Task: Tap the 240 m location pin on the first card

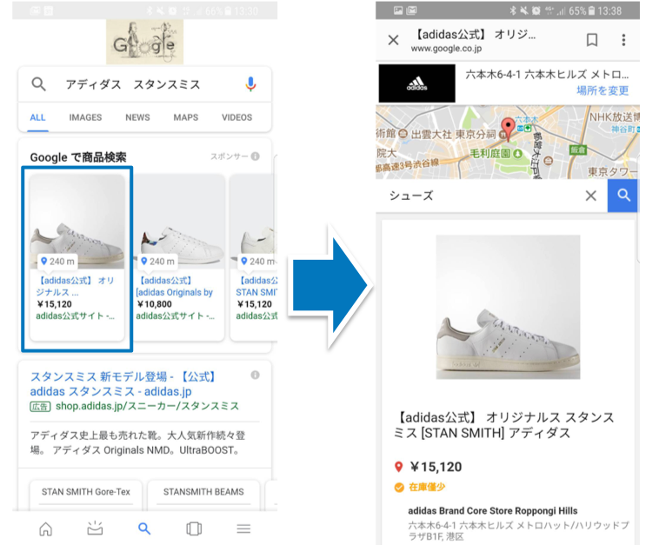Action: click(57, 262)
